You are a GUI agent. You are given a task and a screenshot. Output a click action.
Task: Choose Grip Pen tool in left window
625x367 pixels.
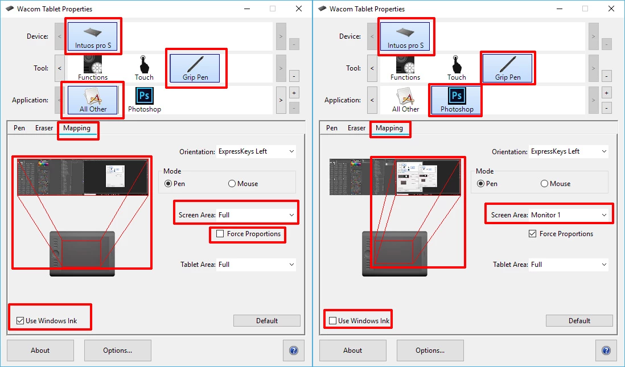(195, 68)
